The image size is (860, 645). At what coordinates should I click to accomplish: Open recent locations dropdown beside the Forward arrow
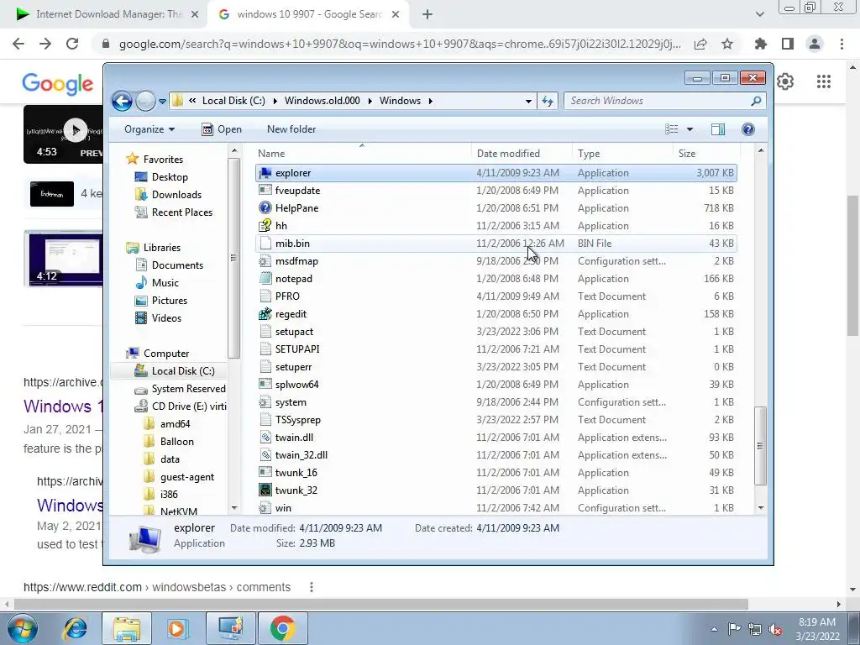click(x=162, y=102)
